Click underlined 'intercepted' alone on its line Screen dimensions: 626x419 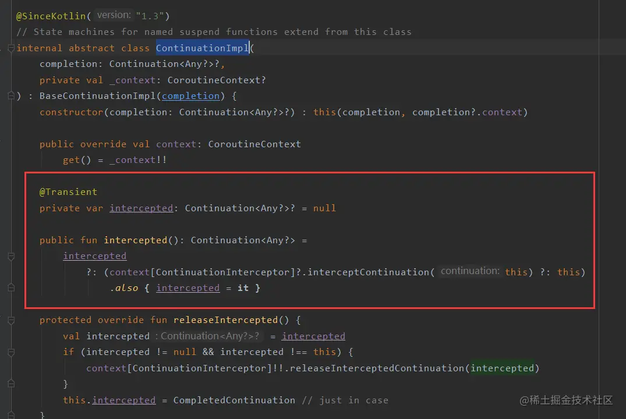click(x=94, y=256)
